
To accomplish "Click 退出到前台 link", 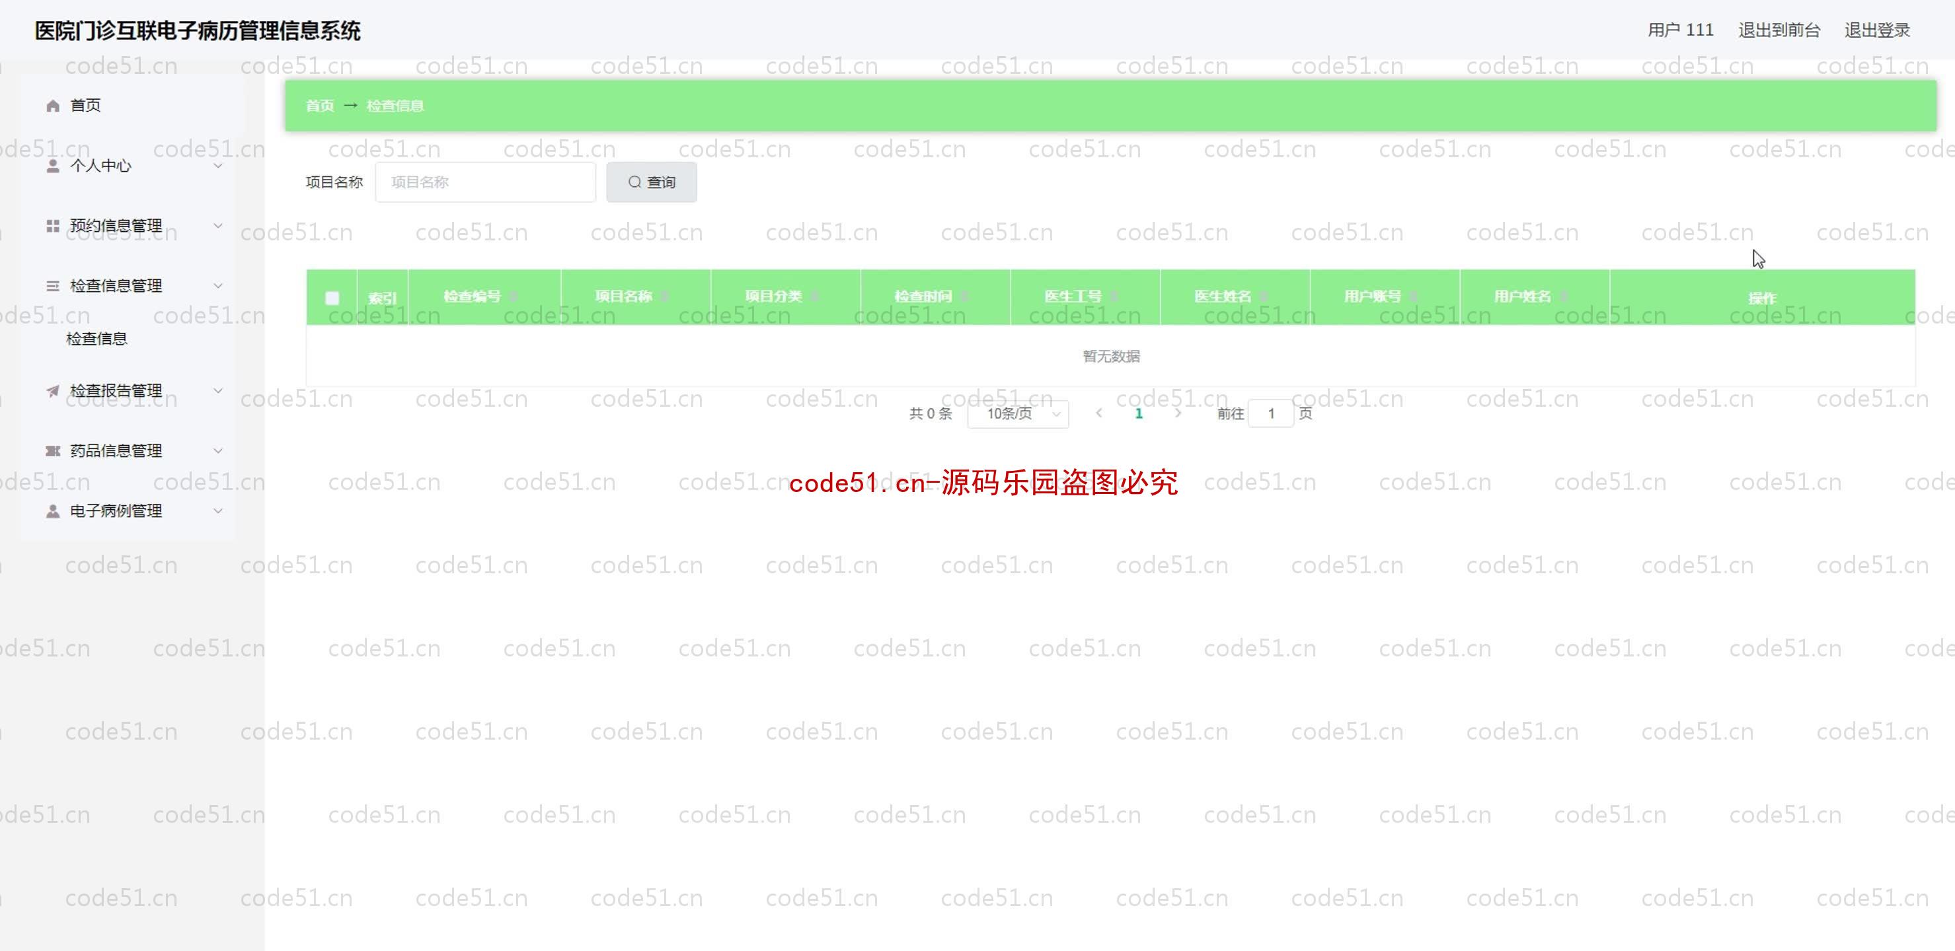I will pyautogui.click(x=1779, y=30).
